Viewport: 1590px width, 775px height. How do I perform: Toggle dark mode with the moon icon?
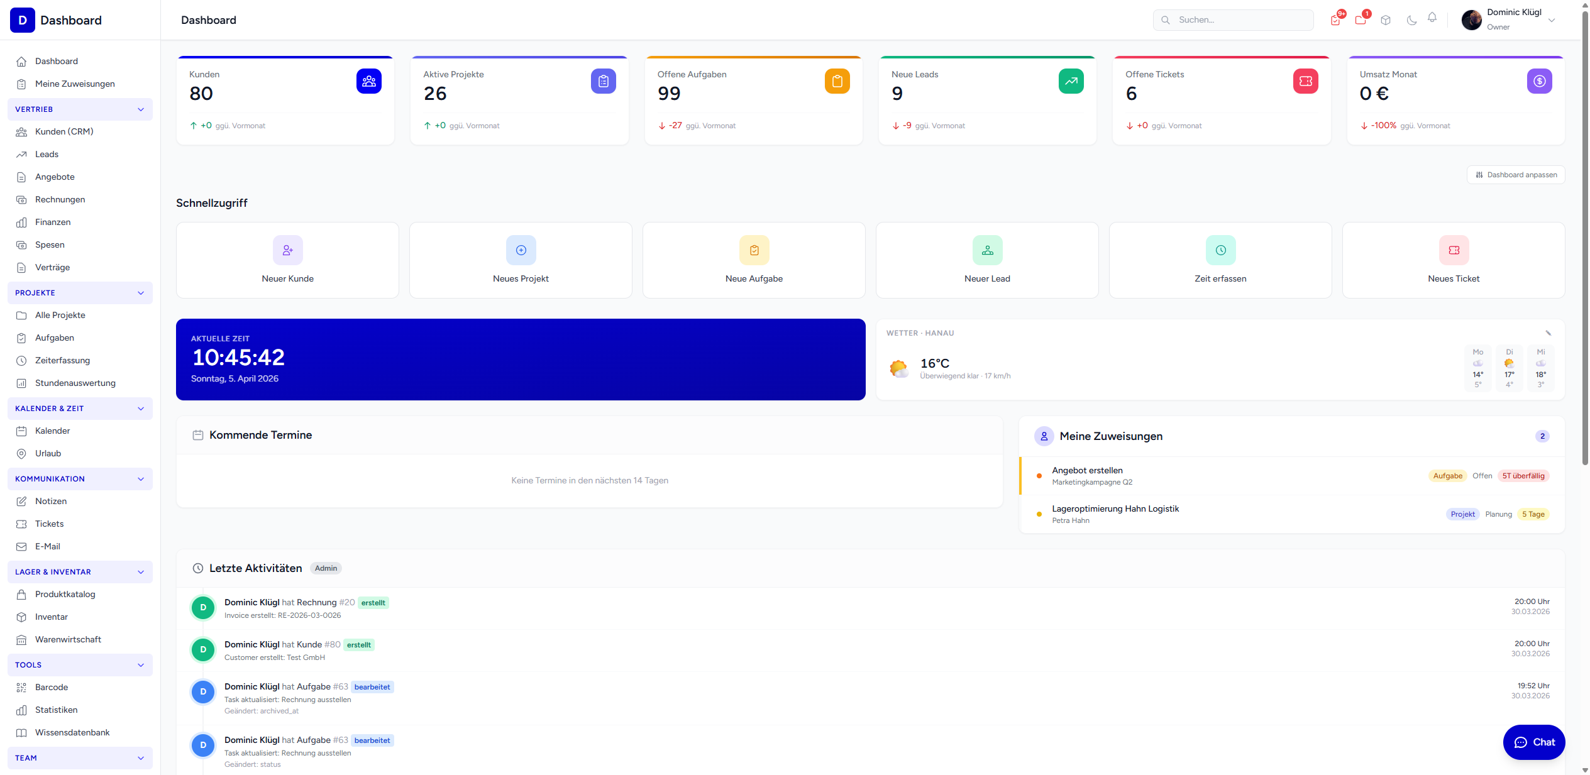(1411, 19)
